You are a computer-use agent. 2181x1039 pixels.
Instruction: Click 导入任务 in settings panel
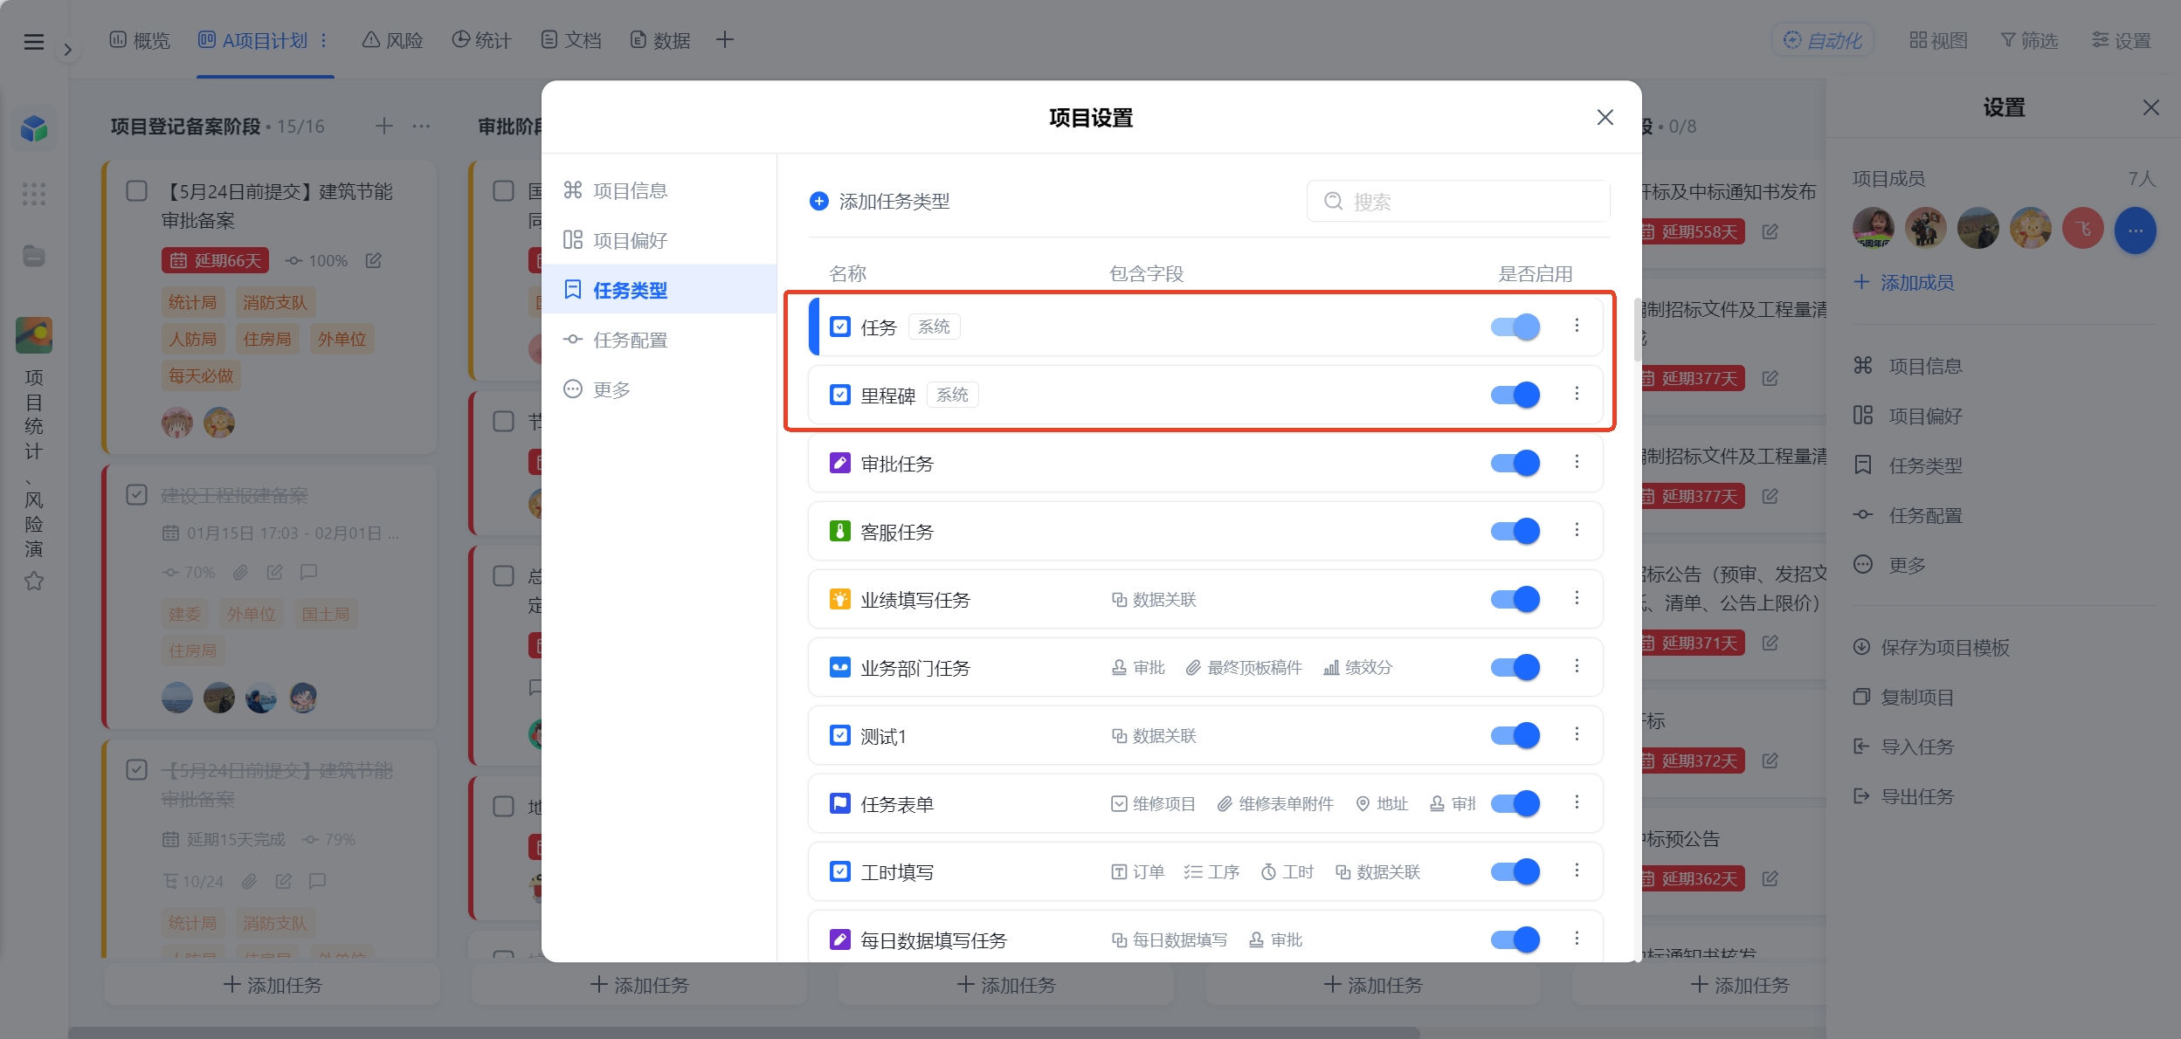point(1903,747)
